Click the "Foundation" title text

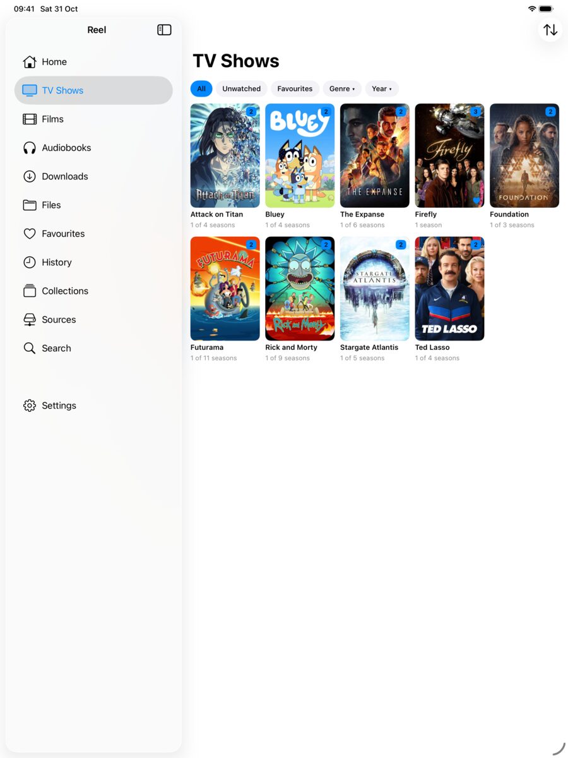click(509, 214)
